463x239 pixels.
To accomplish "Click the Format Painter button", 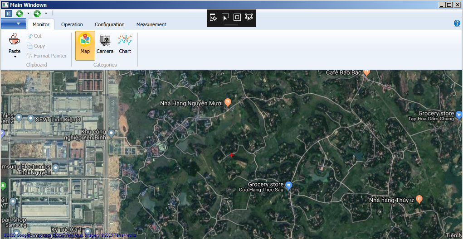I will pos(47,56).
